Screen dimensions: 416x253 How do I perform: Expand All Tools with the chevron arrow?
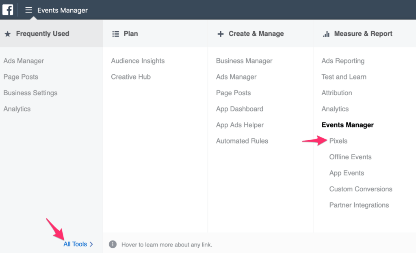pyautogui.click(x=91, y=244)
